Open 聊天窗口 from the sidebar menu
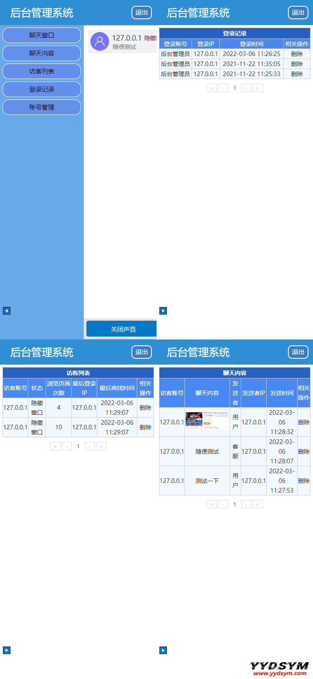The width and height of the screenshot is (313, 679). pos(42,35)
